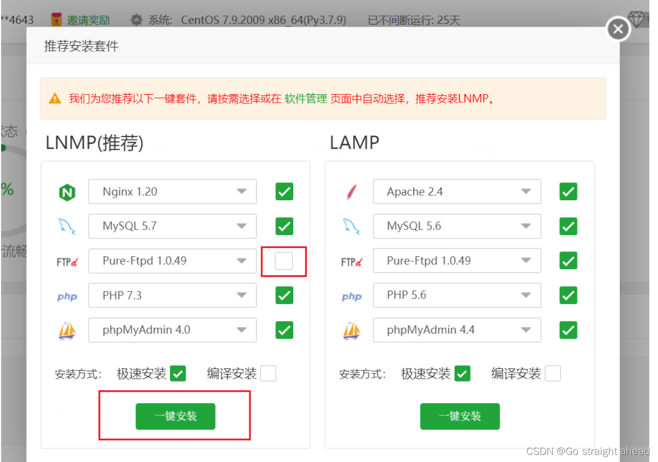The height and width of the screenshot is (462, 658).
Task: Open the PHP 7.3 version dropdown
Action: 173,295
